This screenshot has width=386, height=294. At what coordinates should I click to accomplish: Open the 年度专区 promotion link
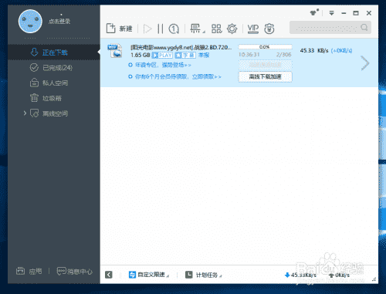[163, 65]
